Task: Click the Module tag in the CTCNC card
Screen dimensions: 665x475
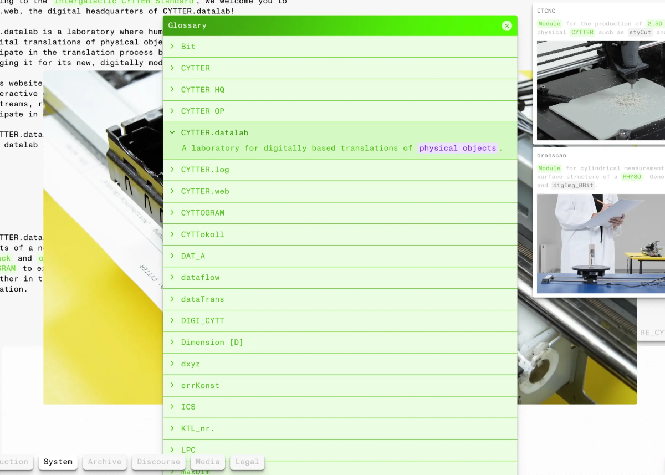Action: (x=549, y=24)
